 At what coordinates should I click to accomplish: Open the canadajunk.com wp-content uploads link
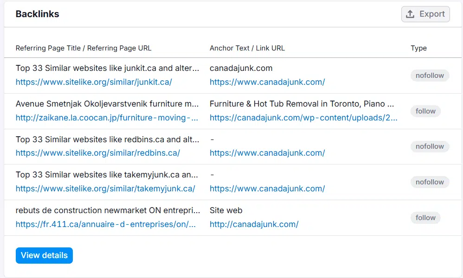[303, 118]
